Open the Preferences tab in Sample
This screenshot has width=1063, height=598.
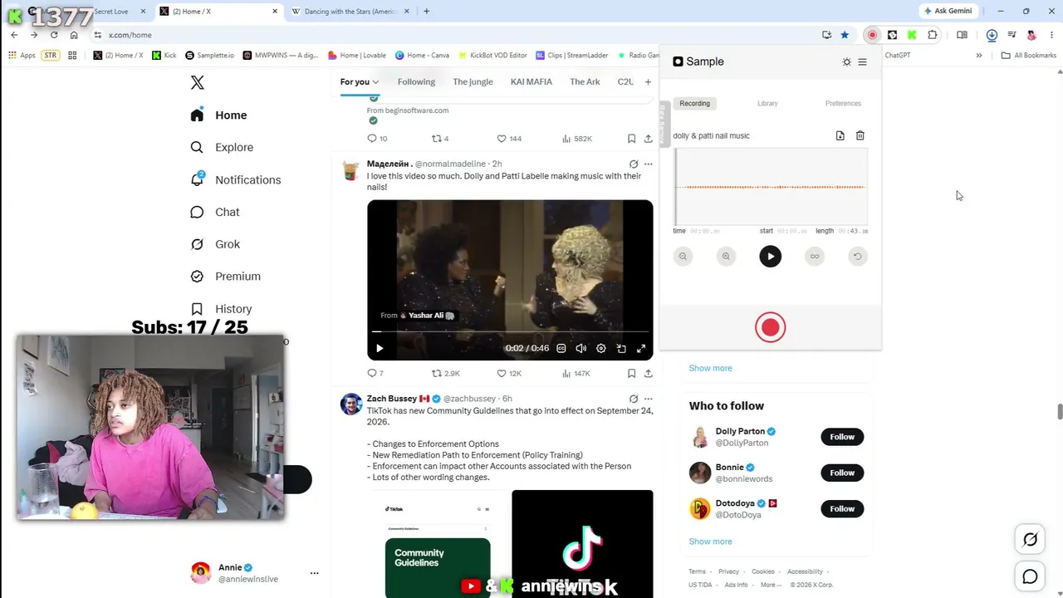(x=843, y=104)
